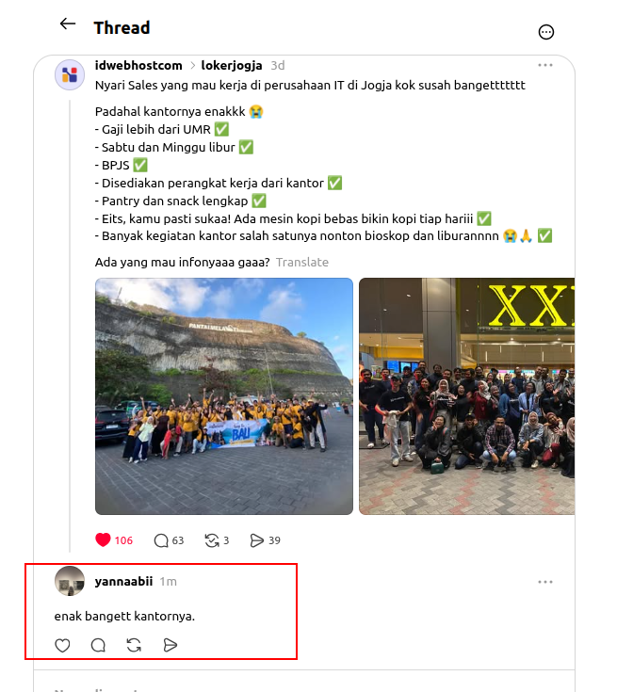Open the idwebhostcom username link
The height and width of the screenshot is (692, 633).
[138, 65]
